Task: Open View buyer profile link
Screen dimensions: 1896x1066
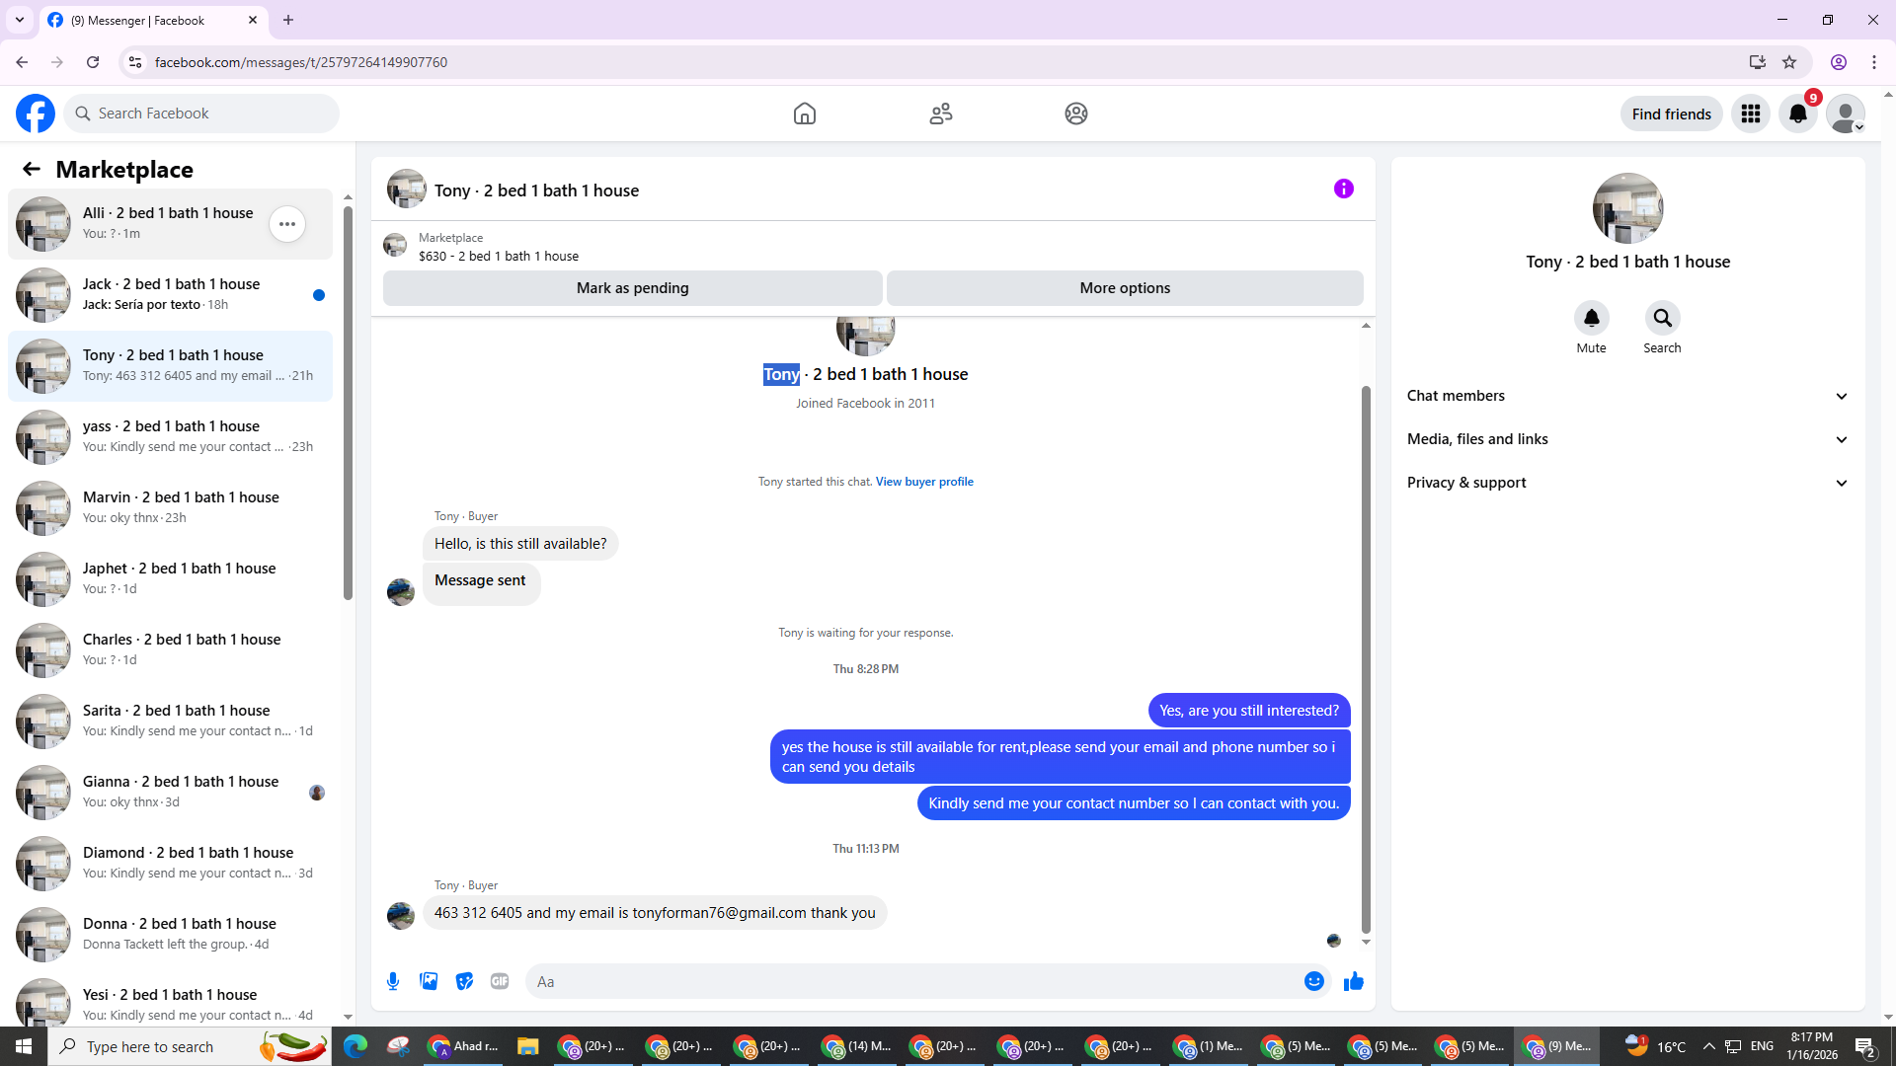Action: tap(923, 482)
